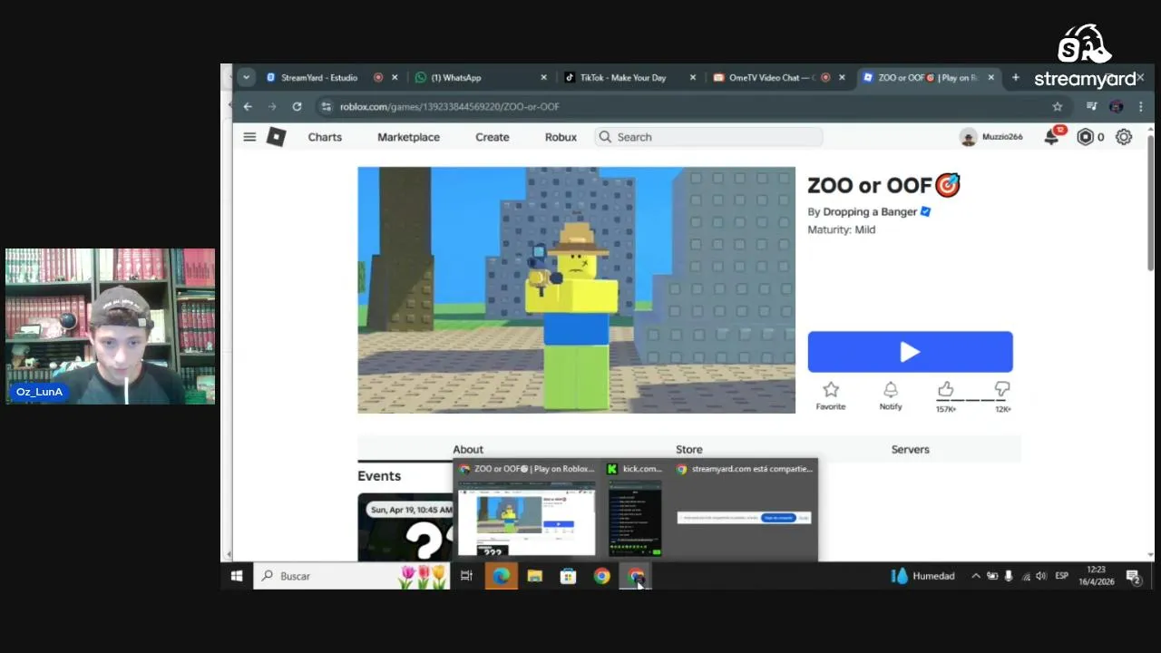Select the streamyard.com sharing window preview
The image size is (1161, 653).
[x=745, y=510]
